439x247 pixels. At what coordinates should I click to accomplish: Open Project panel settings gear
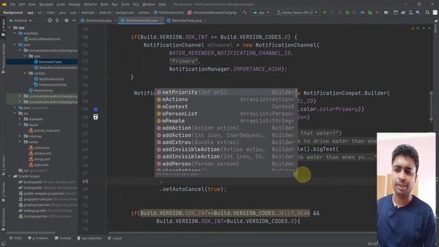pos(67,21)
